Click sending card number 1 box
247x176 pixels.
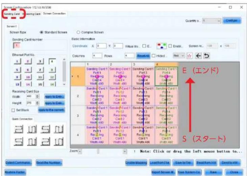click(17, 46)
